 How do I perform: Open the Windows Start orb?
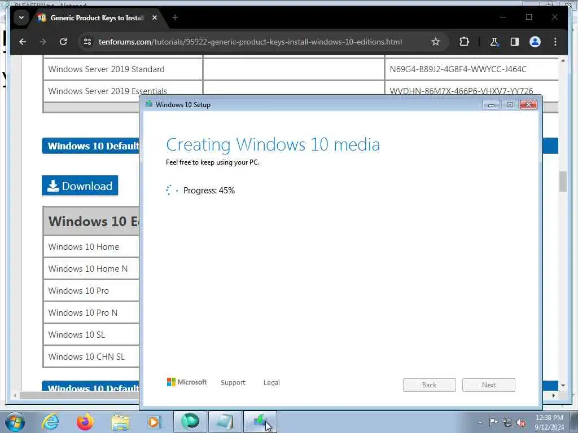tap(15, 422)
